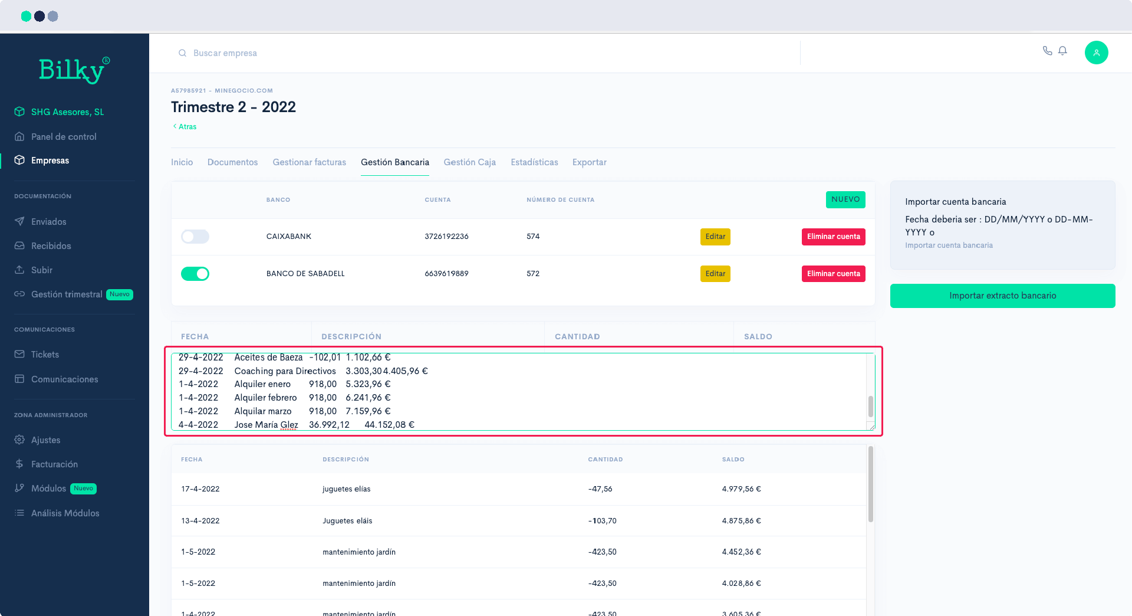Select the Enviados paper-plane icon

[x=19, y=221]
